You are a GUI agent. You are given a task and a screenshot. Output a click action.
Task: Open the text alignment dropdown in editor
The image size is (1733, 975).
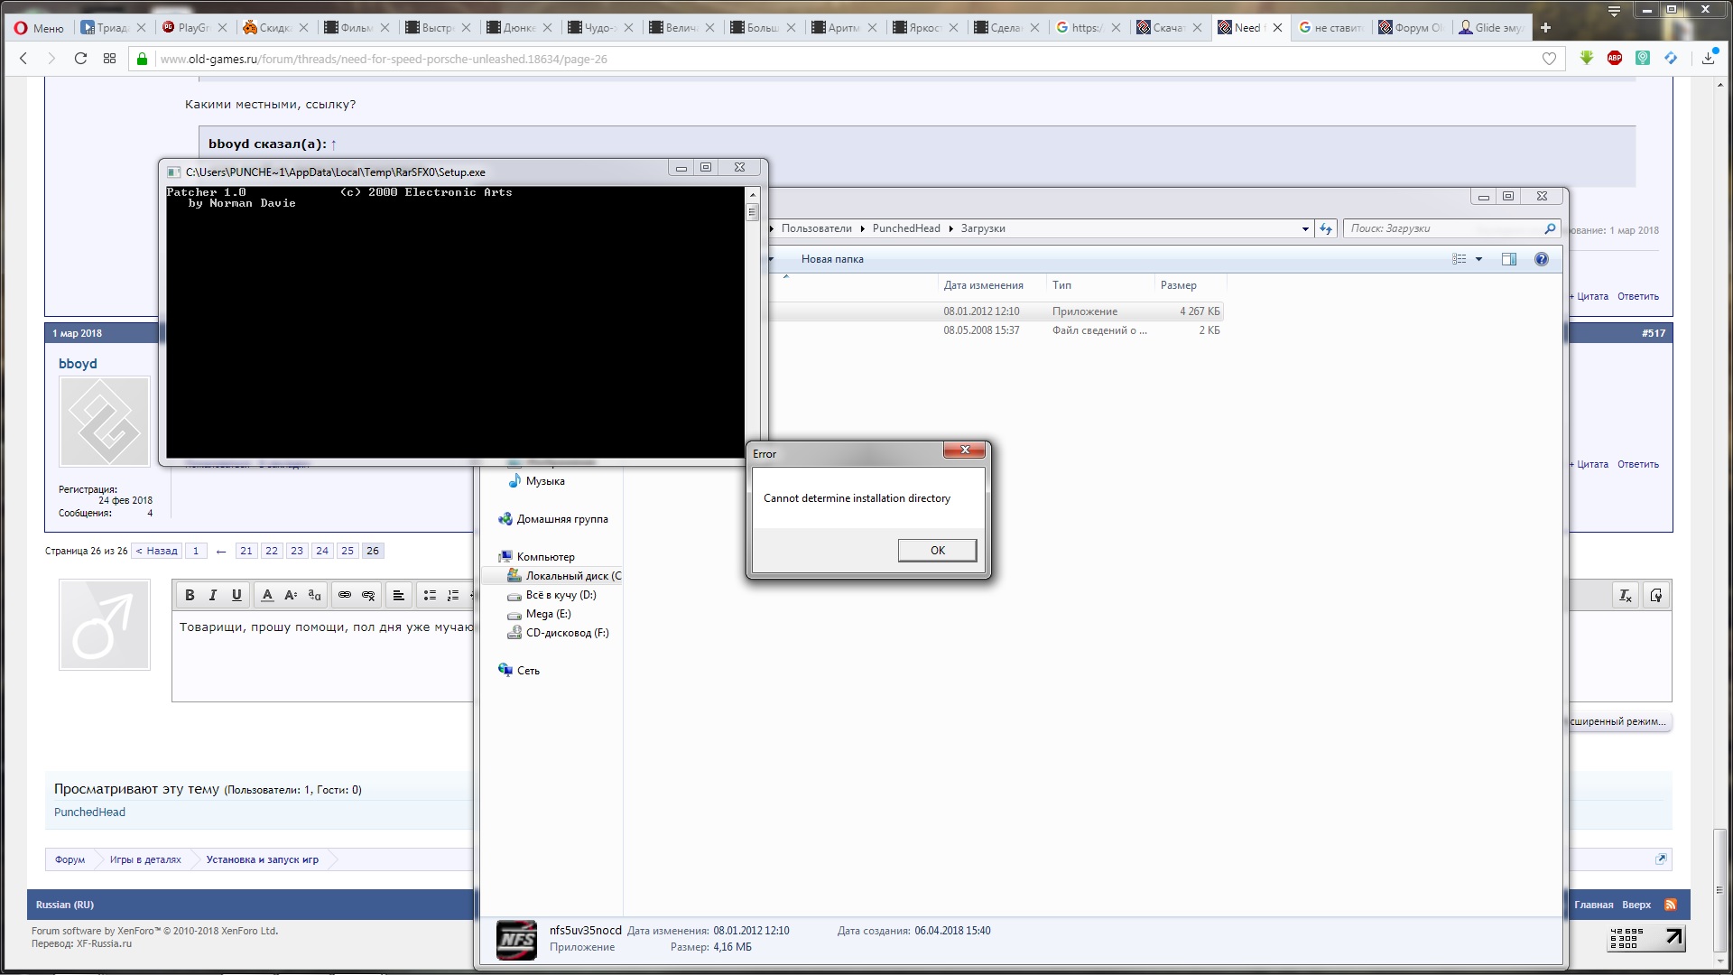(398, 595)
